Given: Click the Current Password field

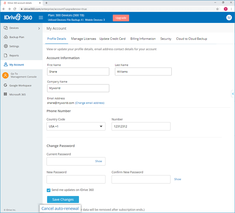Looking at the screenshot, I should (x=76, y=161).
